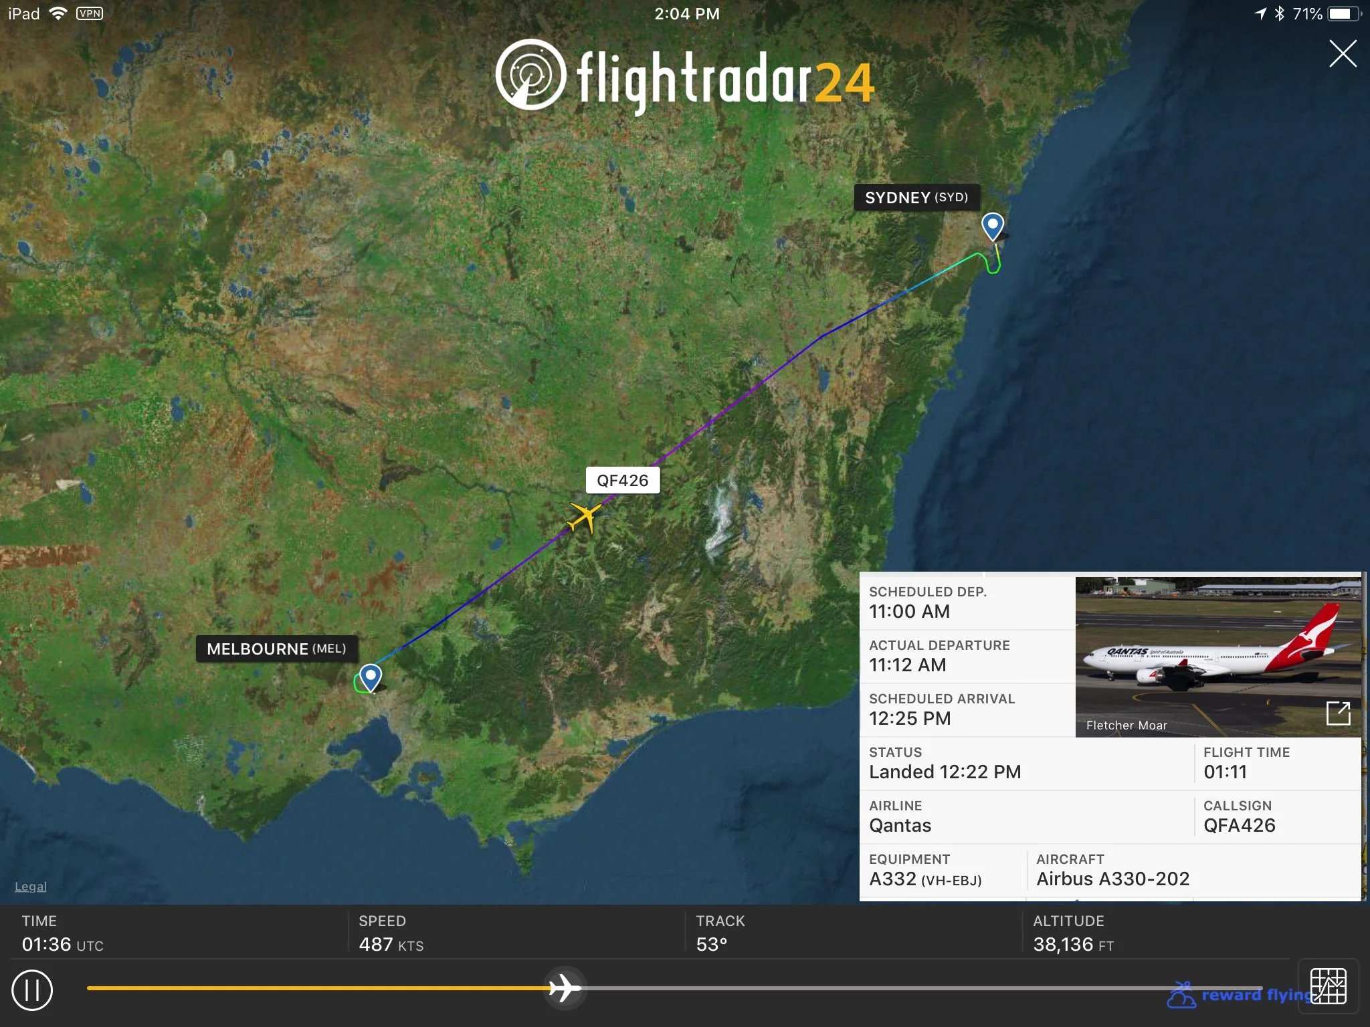This screenshot has height=1027, width=1370.
Task: Select the Track 53° readout
Action: (x=711, y=944)
